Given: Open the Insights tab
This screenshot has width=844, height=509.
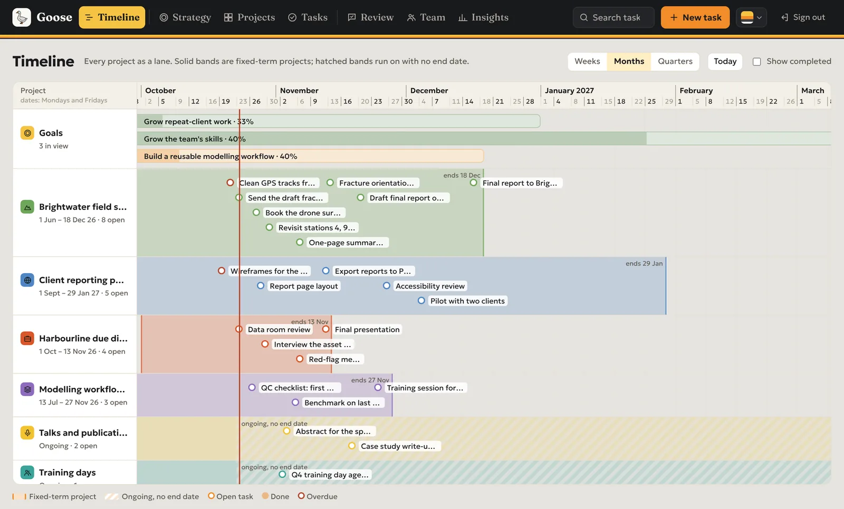Looking at the screenshot, I should [x=483, y=17].
